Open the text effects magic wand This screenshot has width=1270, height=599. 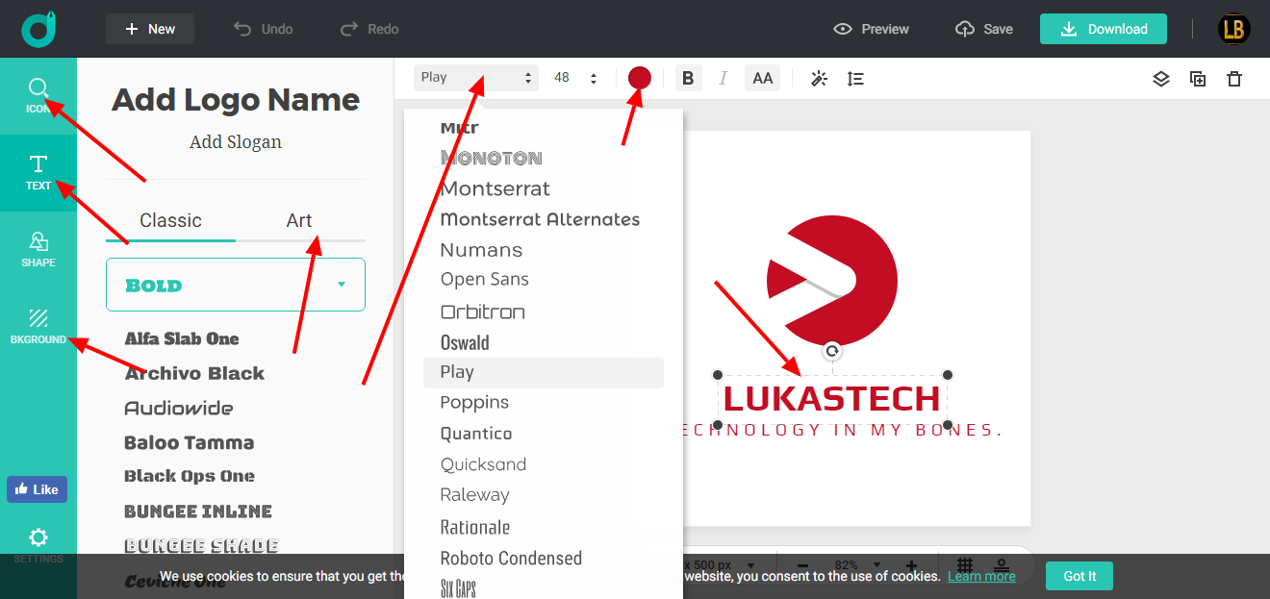tap(820, 79)
